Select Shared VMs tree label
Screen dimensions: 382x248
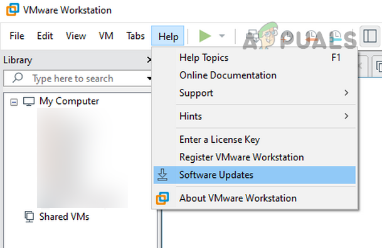[65, 217]
